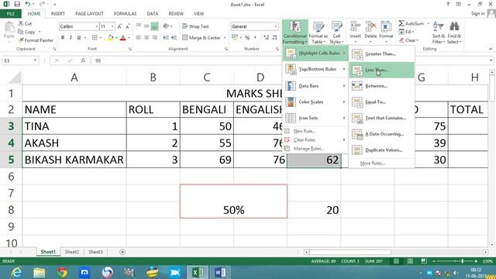Open the FILE tab
This screenshot has width=496, height=279.
click(x=11, y=14)
